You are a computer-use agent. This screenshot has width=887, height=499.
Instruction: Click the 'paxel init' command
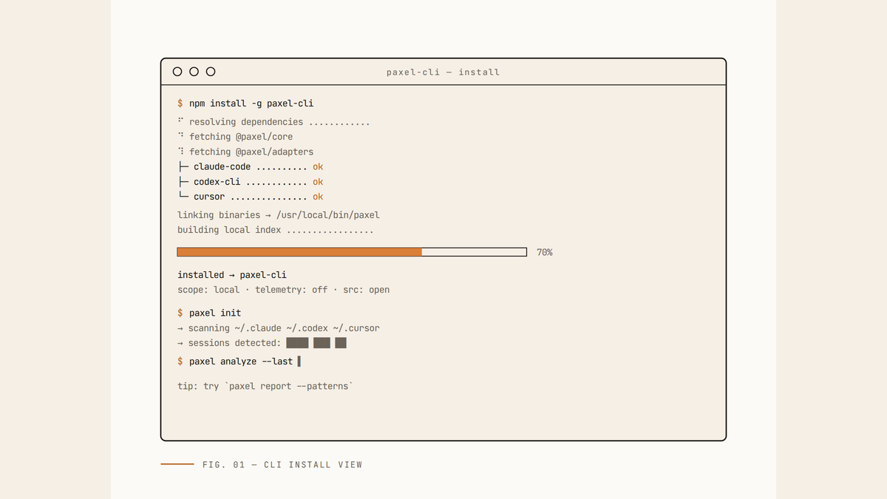(215, 313)
